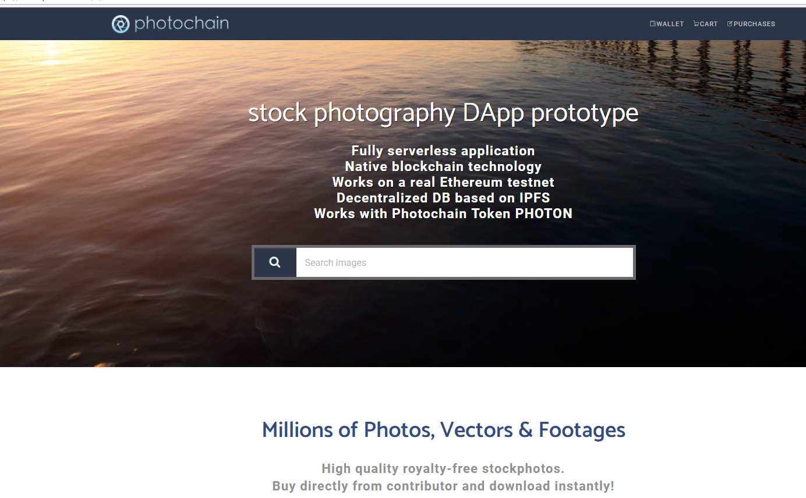Click the shopping cart icon
Viewport: 806px width, 498px height.
click(x=696, y=24)
